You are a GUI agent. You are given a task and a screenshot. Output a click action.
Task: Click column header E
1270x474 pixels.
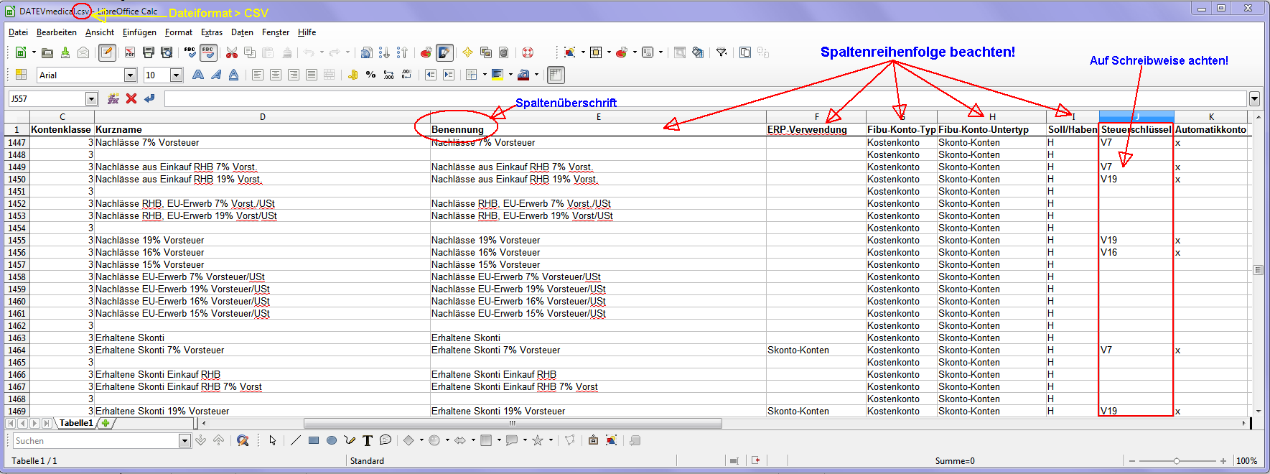tap(598, 117)
